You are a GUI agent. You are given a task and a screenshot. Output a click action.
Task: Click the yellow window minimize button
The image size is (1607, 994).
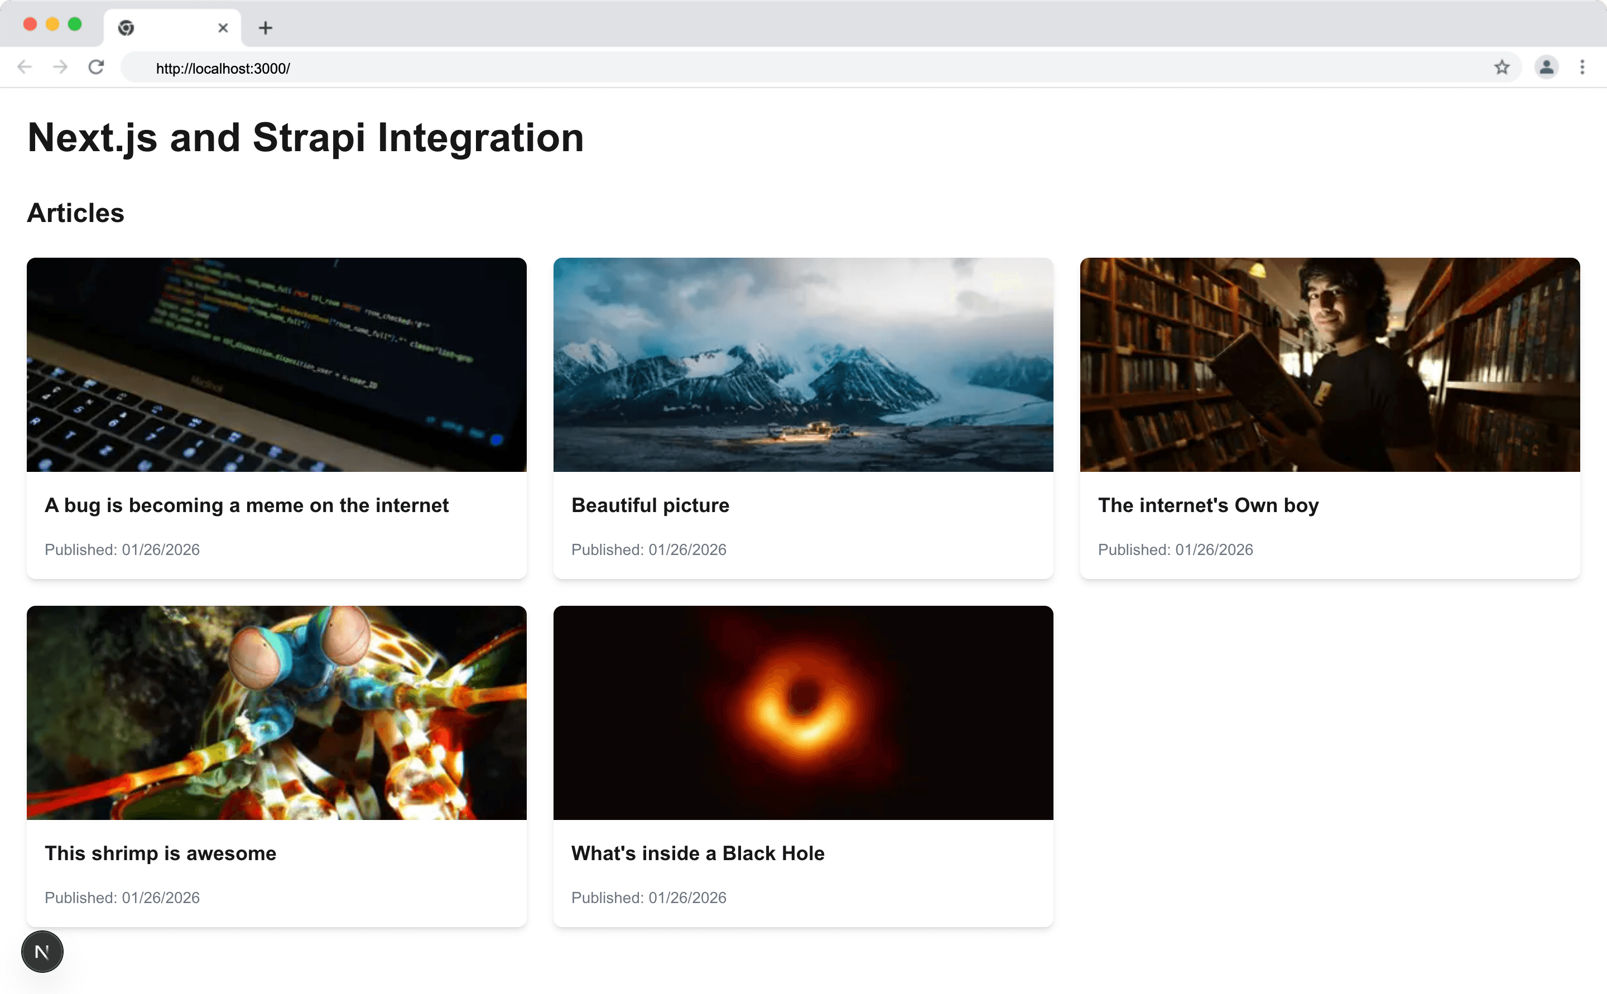point(52,25)
